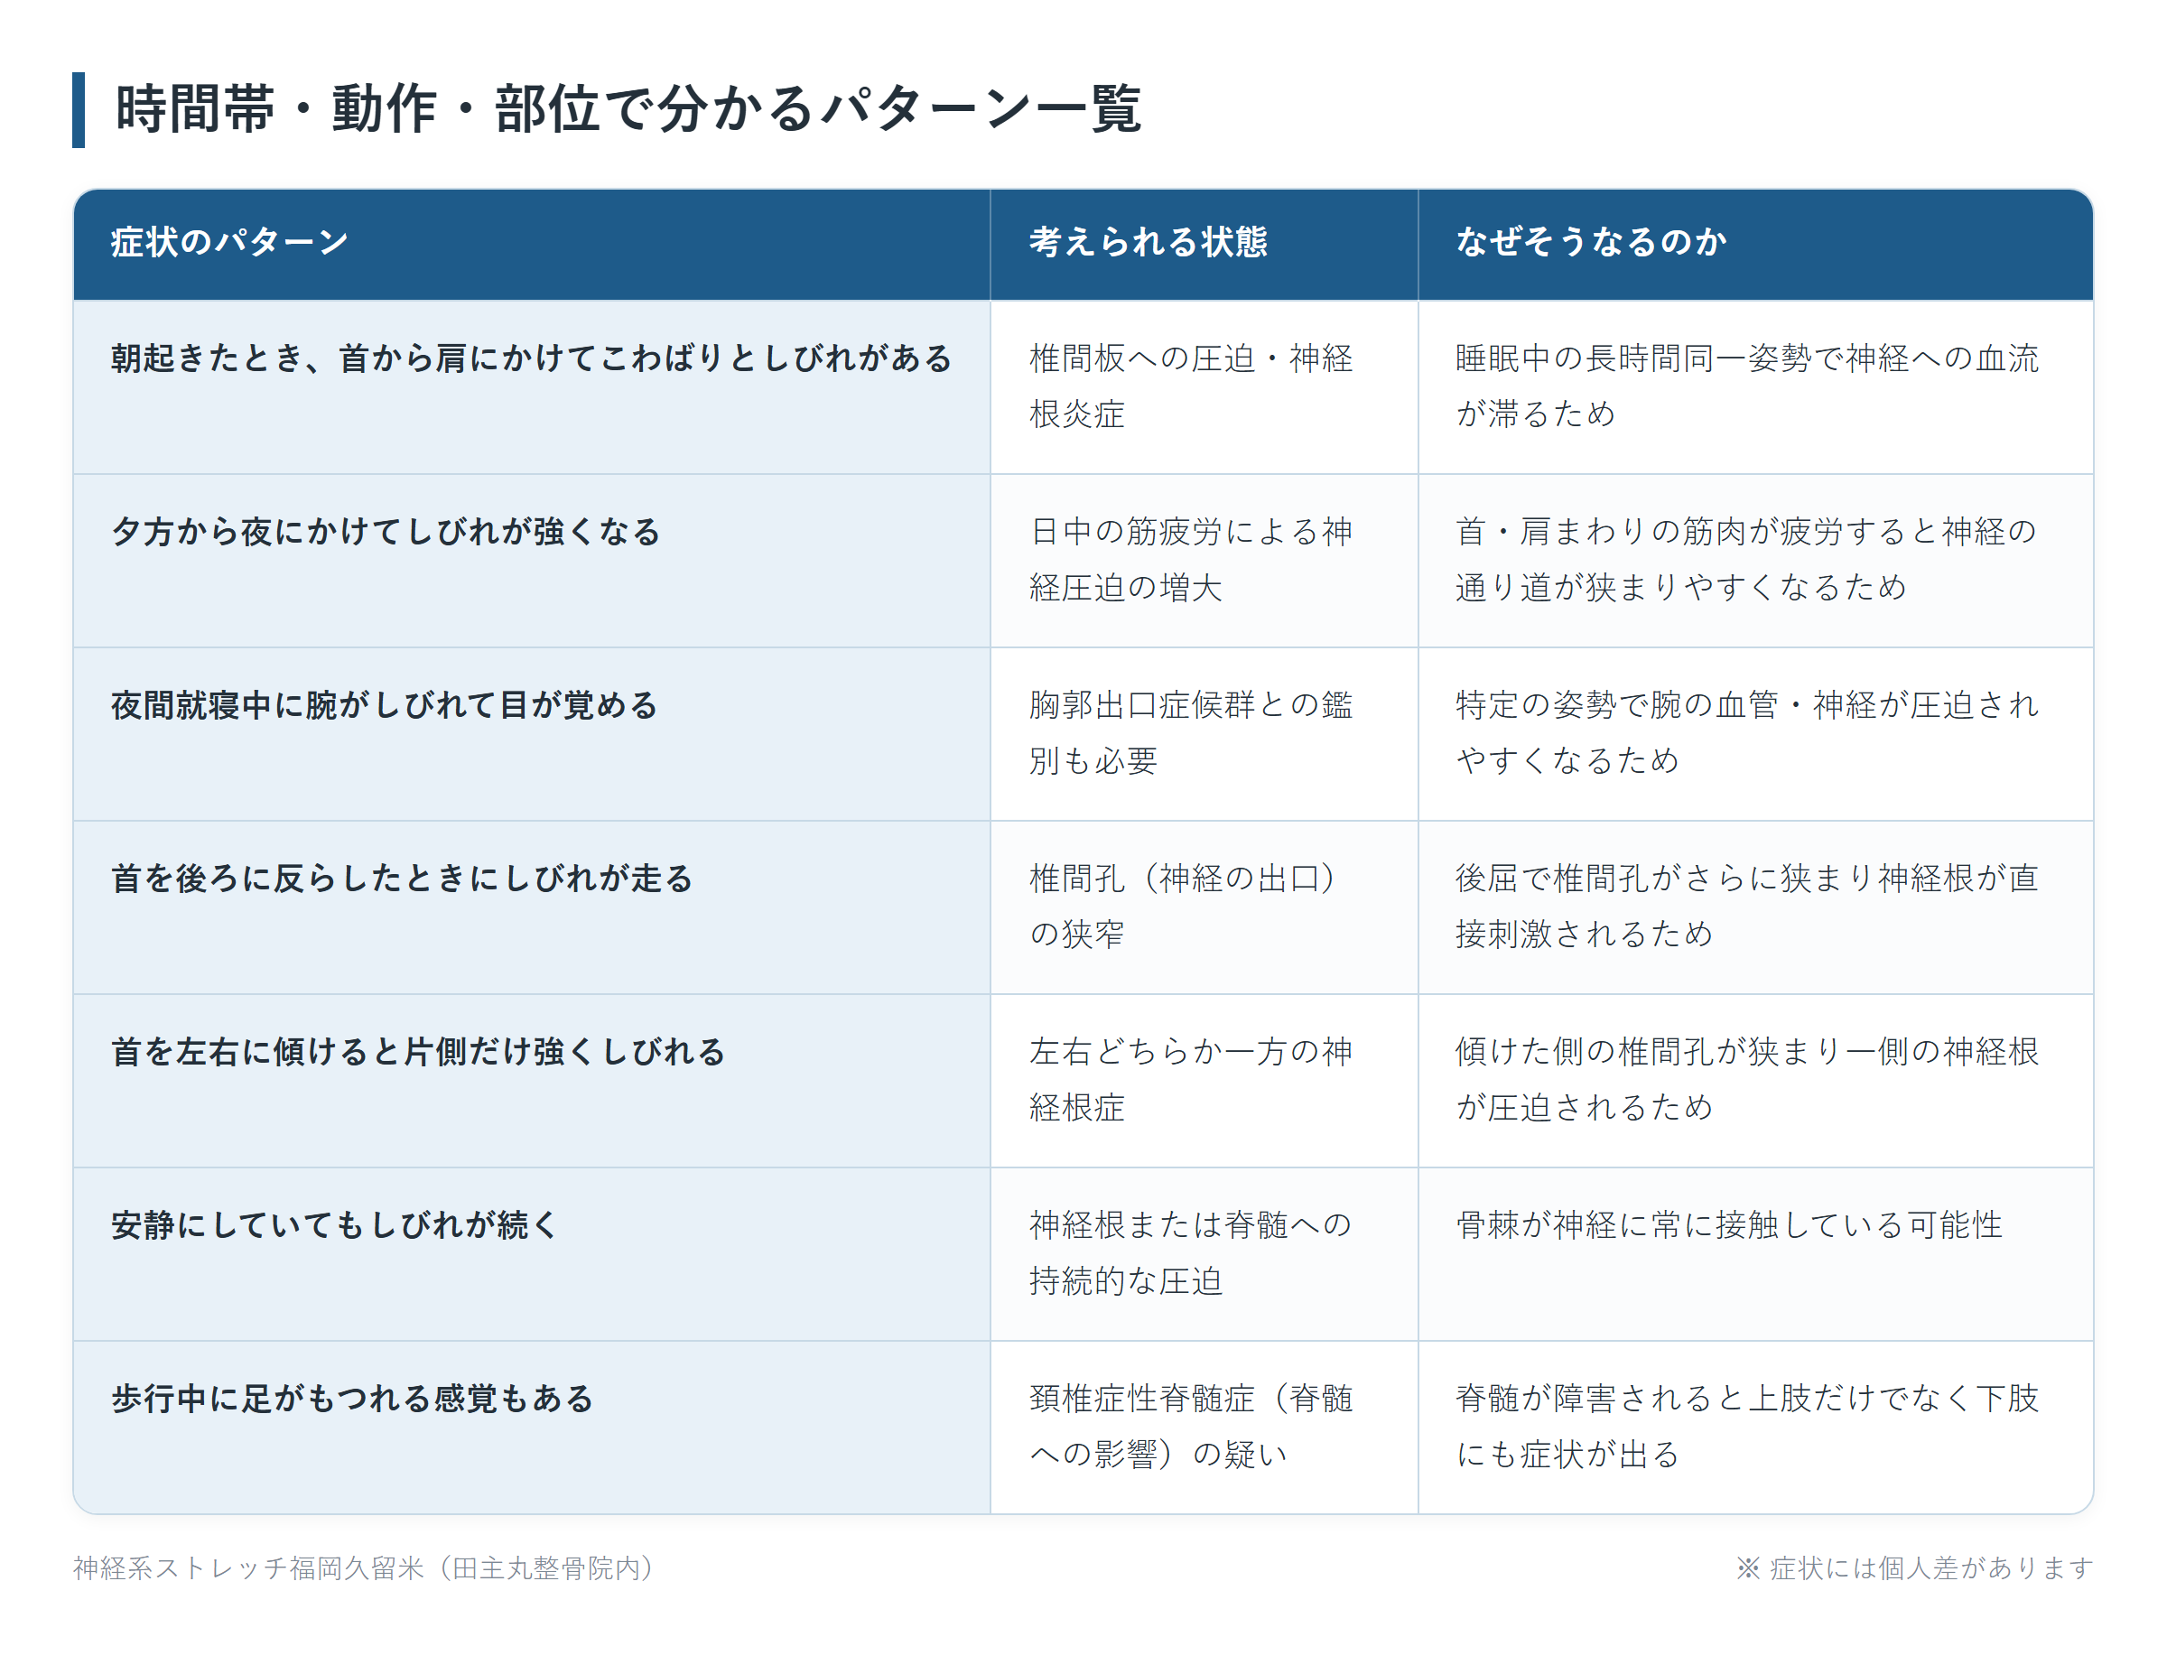The width and height of the screenshot is (2167, 1665).
Task: Click the cell beginning 特定の姿勢で腕の血管
Action: [x=1754, y=733]
